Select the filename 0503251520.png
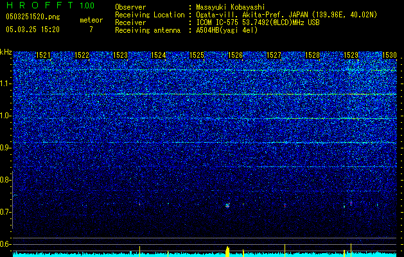The height and width of the screenshot is (257, 404). [33, 17]
